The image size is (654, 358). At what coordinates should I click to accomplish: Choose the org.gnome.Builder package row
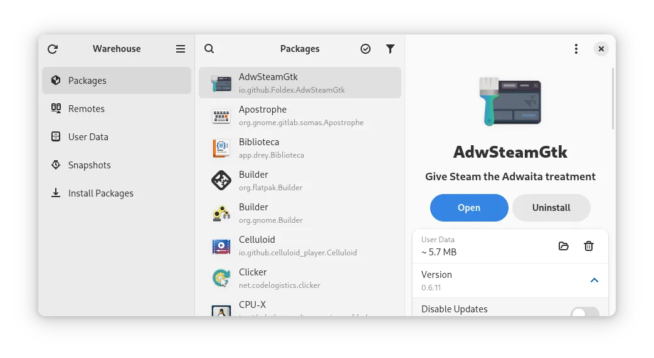(300, 213)
